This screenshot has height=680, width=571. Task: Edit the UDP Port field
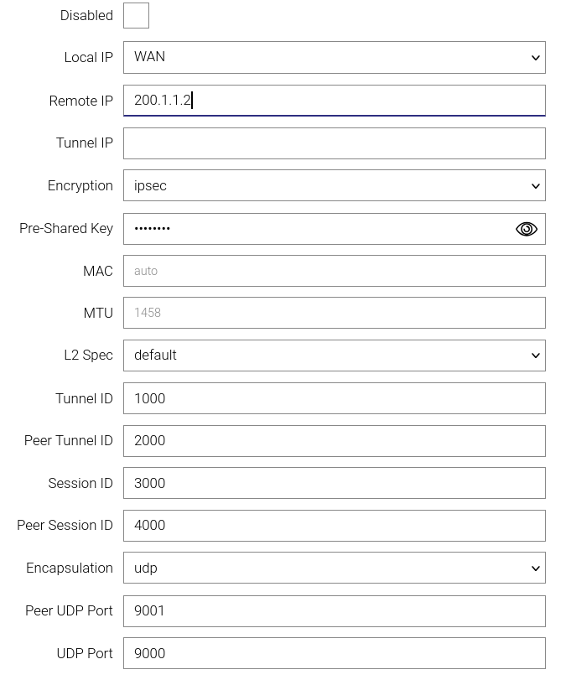point(334,653)
